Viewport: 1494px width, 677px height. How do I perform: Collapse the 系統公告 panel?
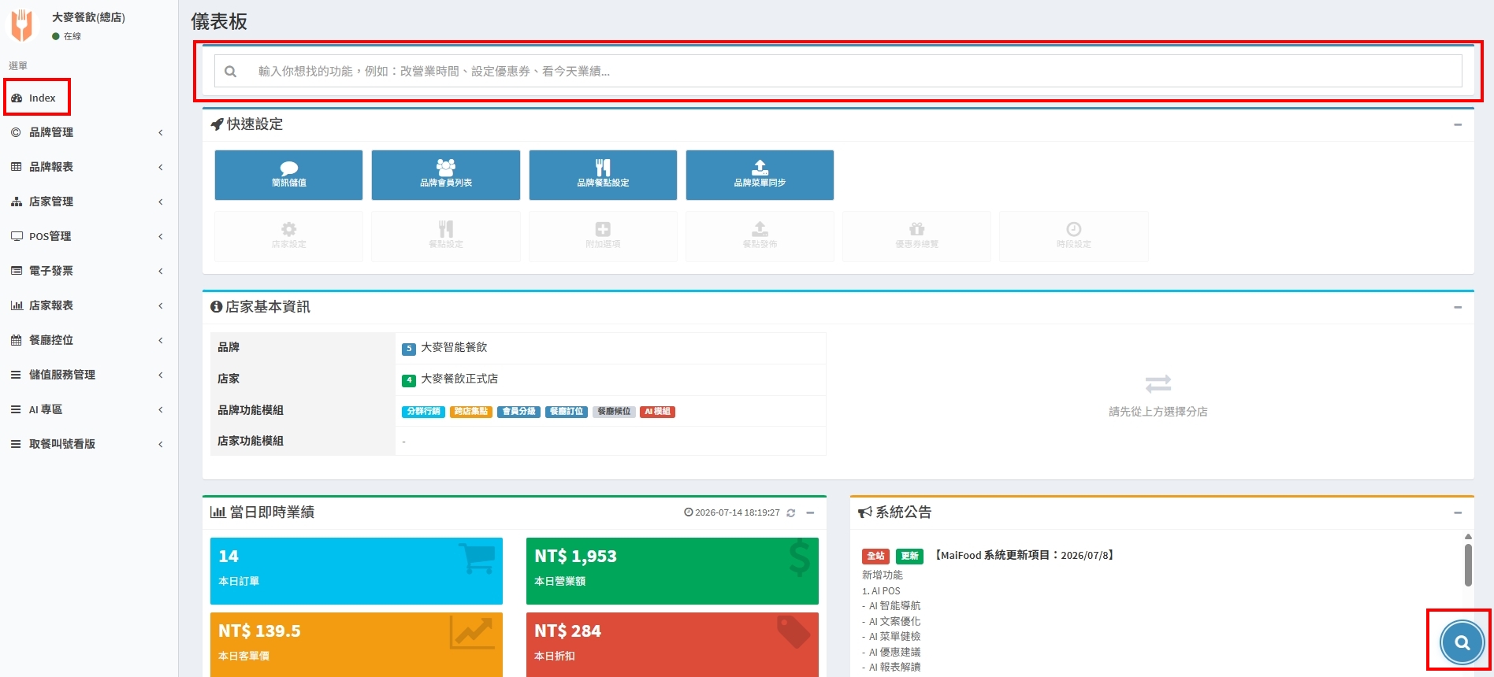(1458, 512)
